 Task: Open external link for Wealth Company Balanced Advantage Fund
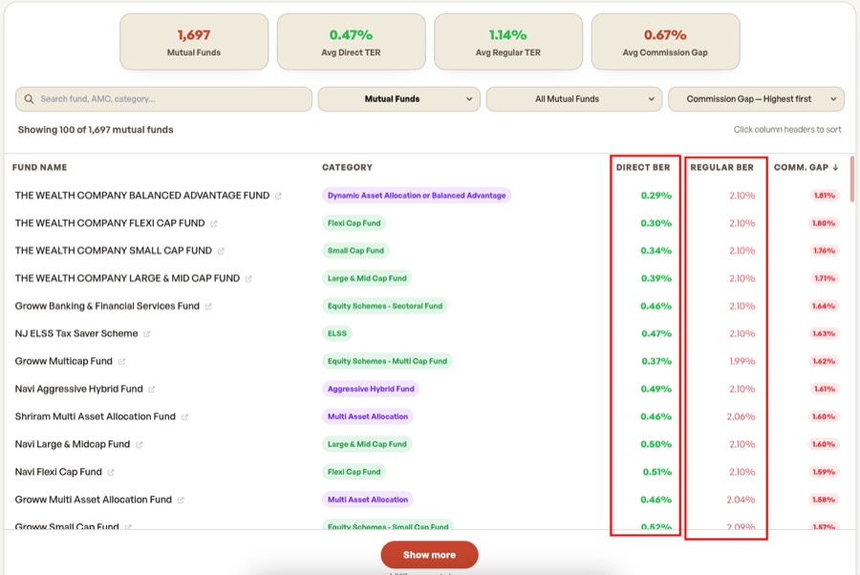278,196
